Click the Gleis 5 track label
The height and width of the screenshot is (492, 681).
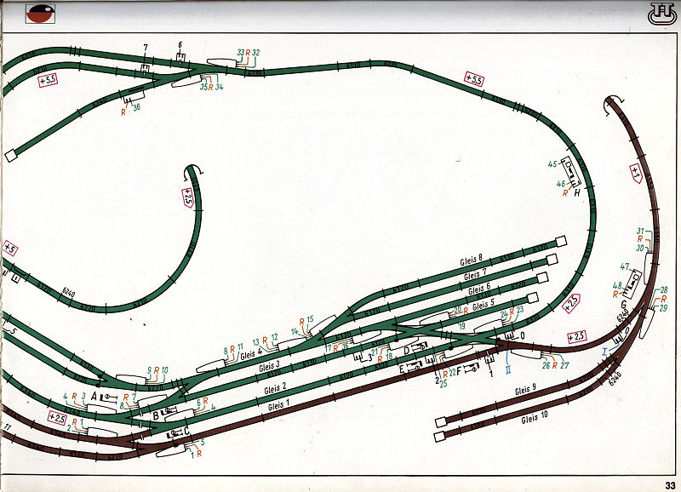click(x=483, y=304)
